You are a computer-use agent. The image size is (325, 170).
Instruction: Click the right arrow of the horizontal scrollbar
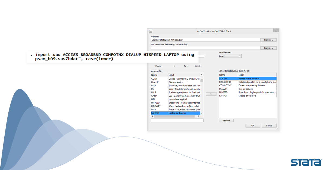click(x=199, y=116)
